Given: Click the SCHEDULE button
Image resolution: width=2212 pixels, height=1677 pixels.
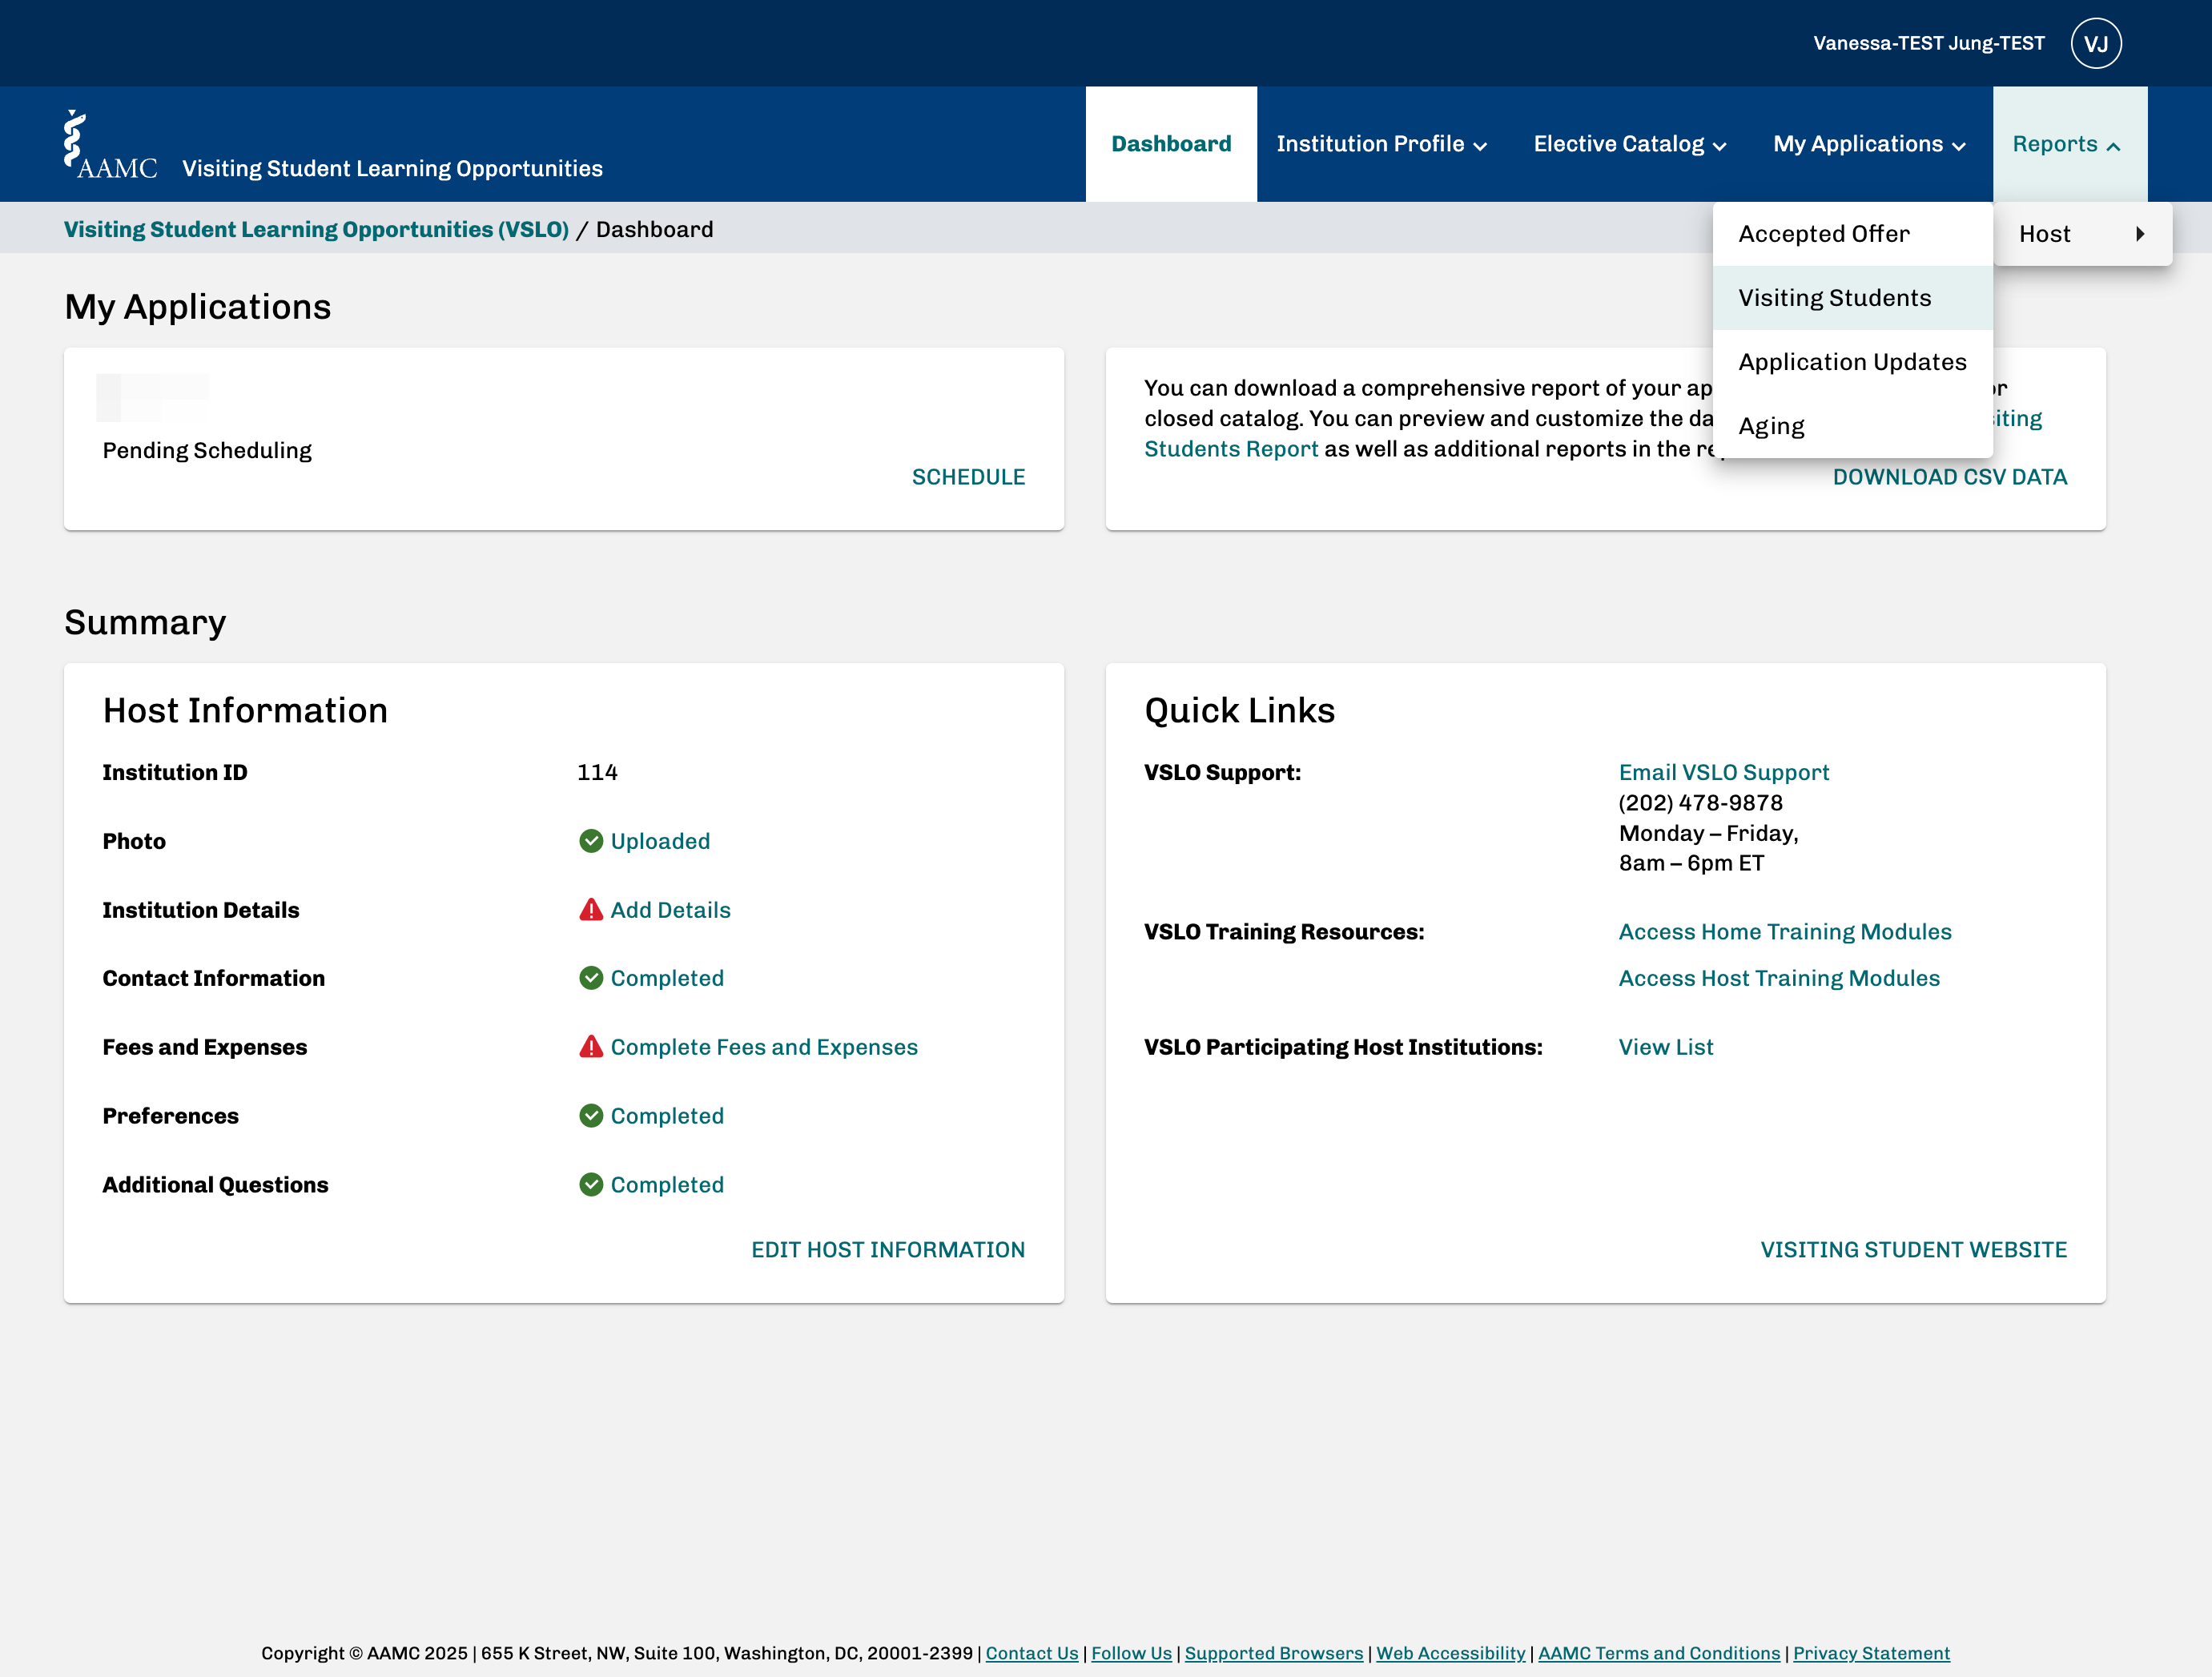Looking at the screenshot, I should pyautogui.click(x=968, y=477).
